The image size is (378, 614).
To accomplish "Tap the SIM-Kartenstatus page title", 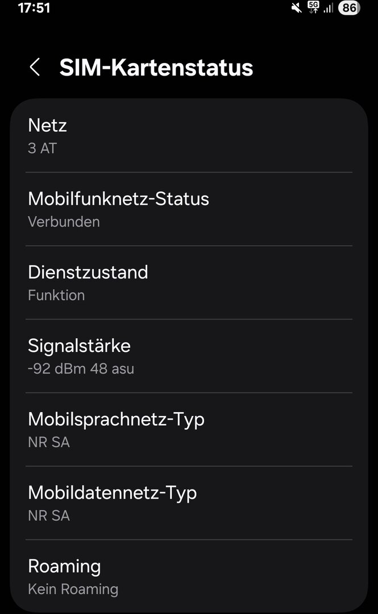I will point(156,67).
